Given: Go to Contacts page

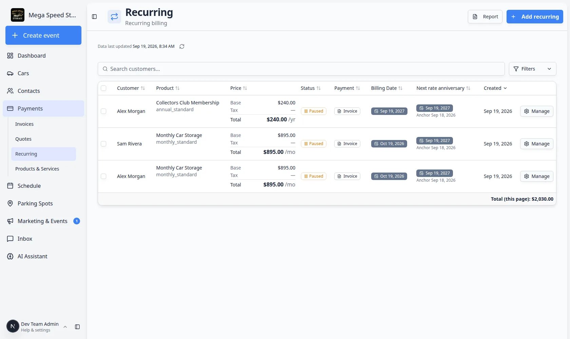Looking at the screenshot, I should point(43,91).
